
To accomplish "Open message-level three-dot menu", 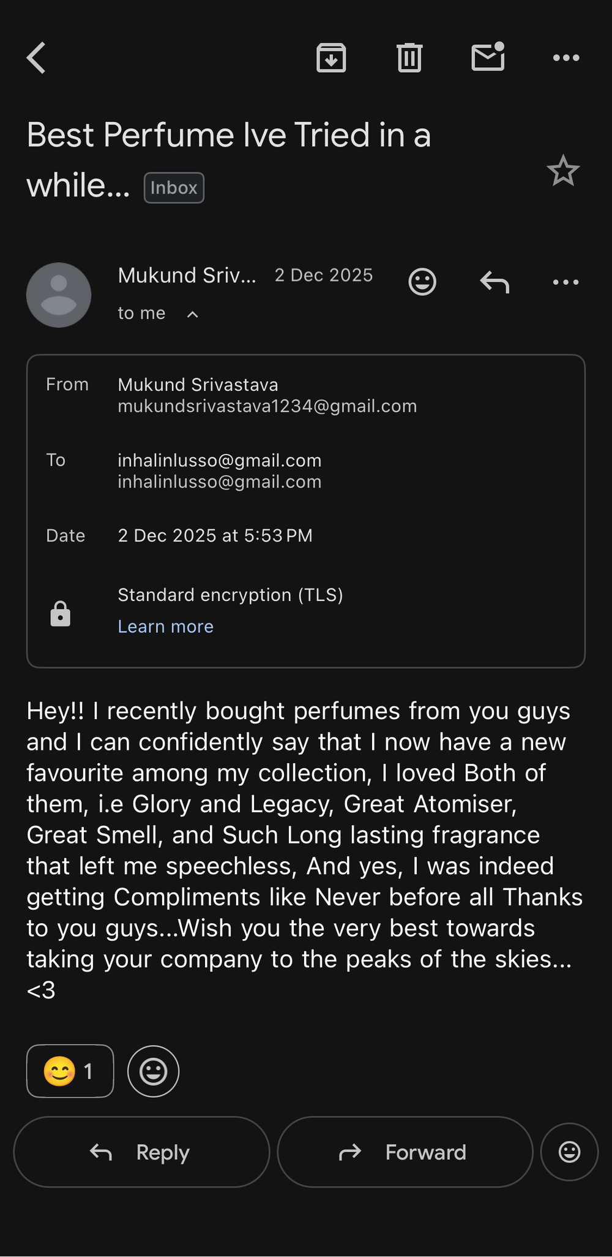I will coord(566,282).
